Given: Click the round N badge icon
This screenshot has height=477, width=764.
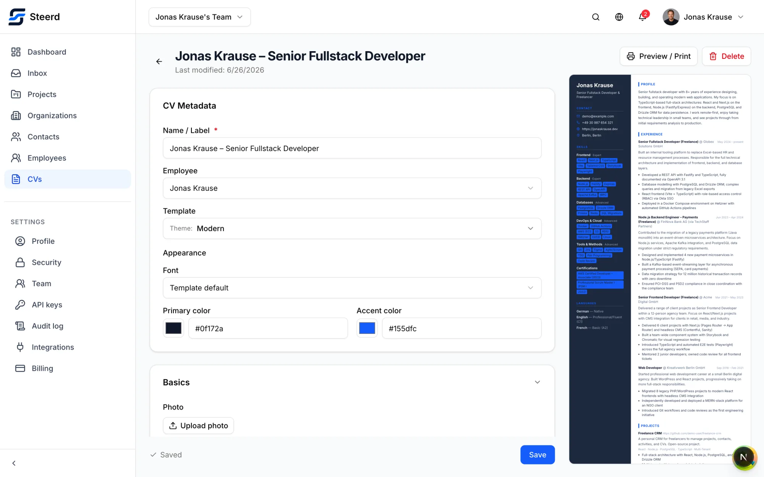Looking at the screenshot, I should click(743, 457).
